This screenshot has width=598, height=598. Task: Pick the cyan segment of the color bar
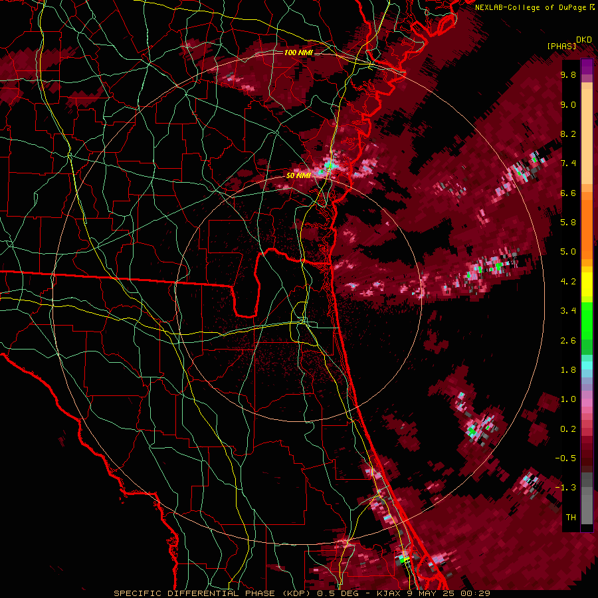click(587, 365)
